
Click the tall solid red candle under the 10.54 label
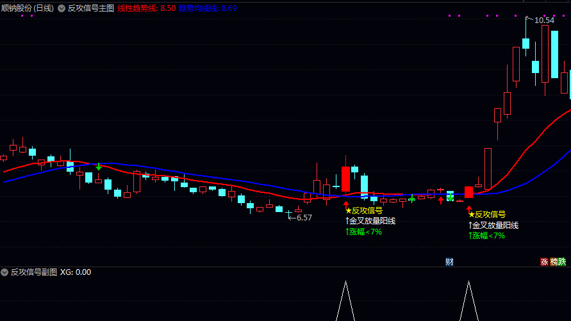[x=545, y=54]
